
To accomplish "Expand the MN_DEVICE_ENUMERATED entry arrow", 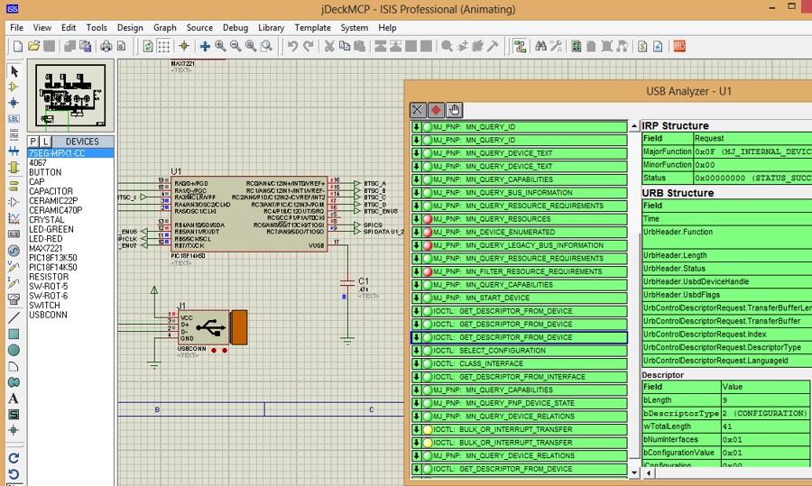I will pos(417,233).
